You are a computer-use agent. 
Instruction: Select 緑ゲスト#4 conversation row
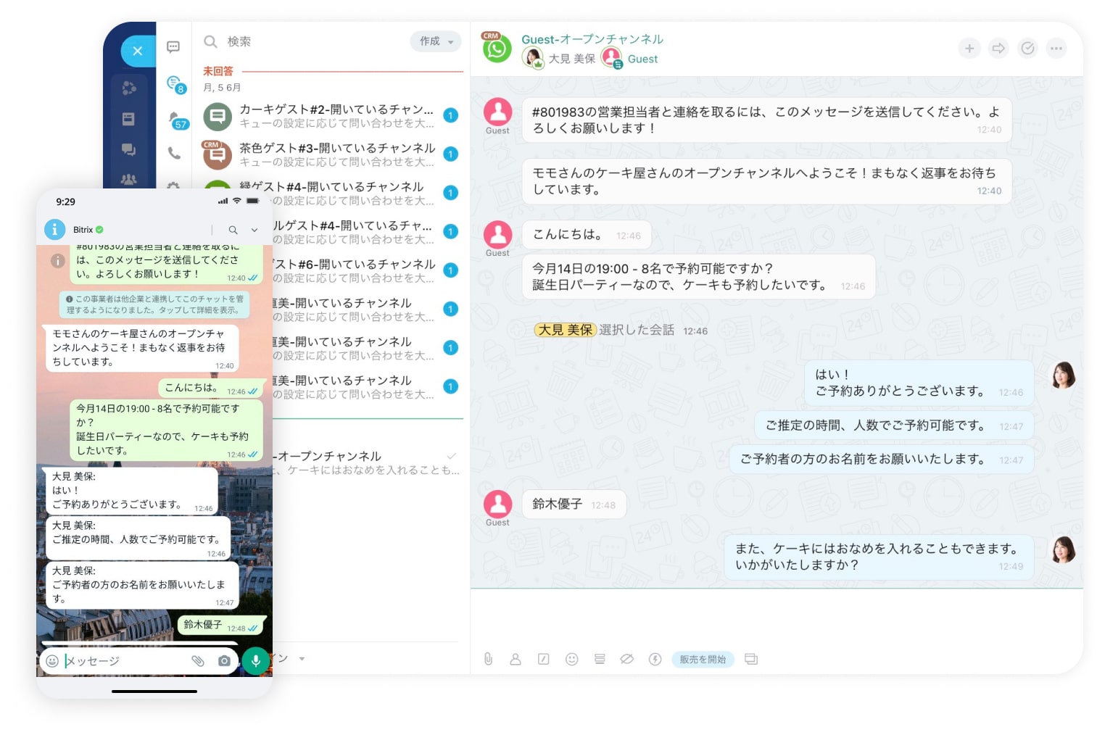[x=332, y=193]
